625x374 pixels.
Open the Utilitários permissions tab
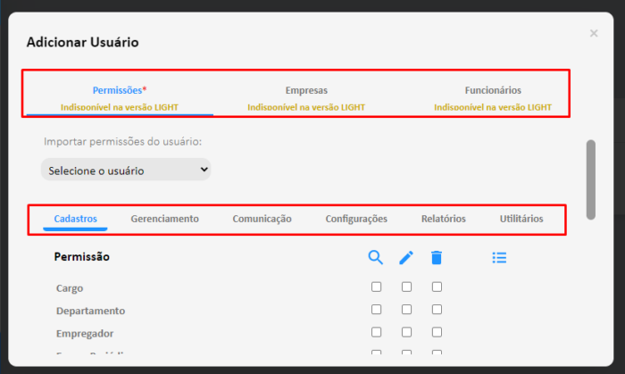(x=521, y=219)
